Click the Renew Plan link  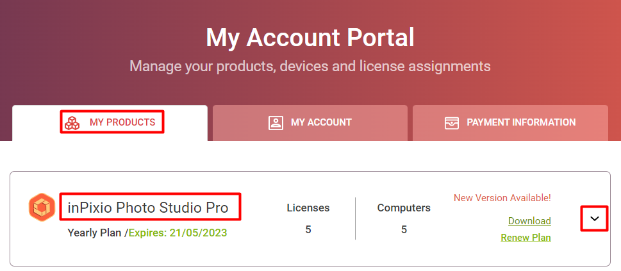pyautogui.click(x=526, y=238)
